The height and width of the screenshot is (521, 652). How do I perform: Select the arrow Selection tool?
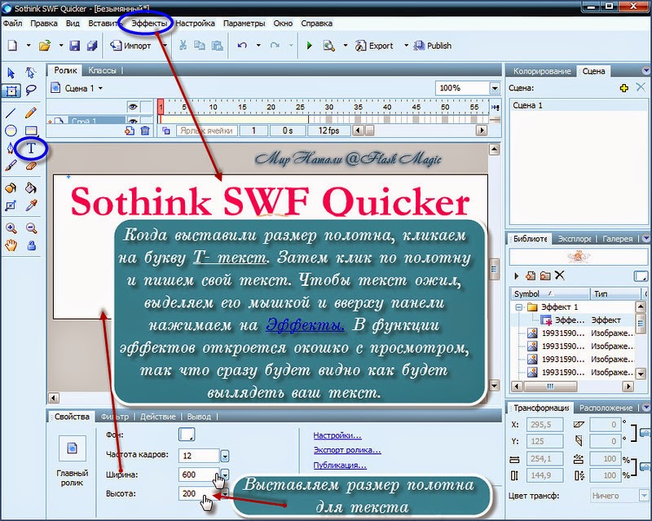(11, 73)
